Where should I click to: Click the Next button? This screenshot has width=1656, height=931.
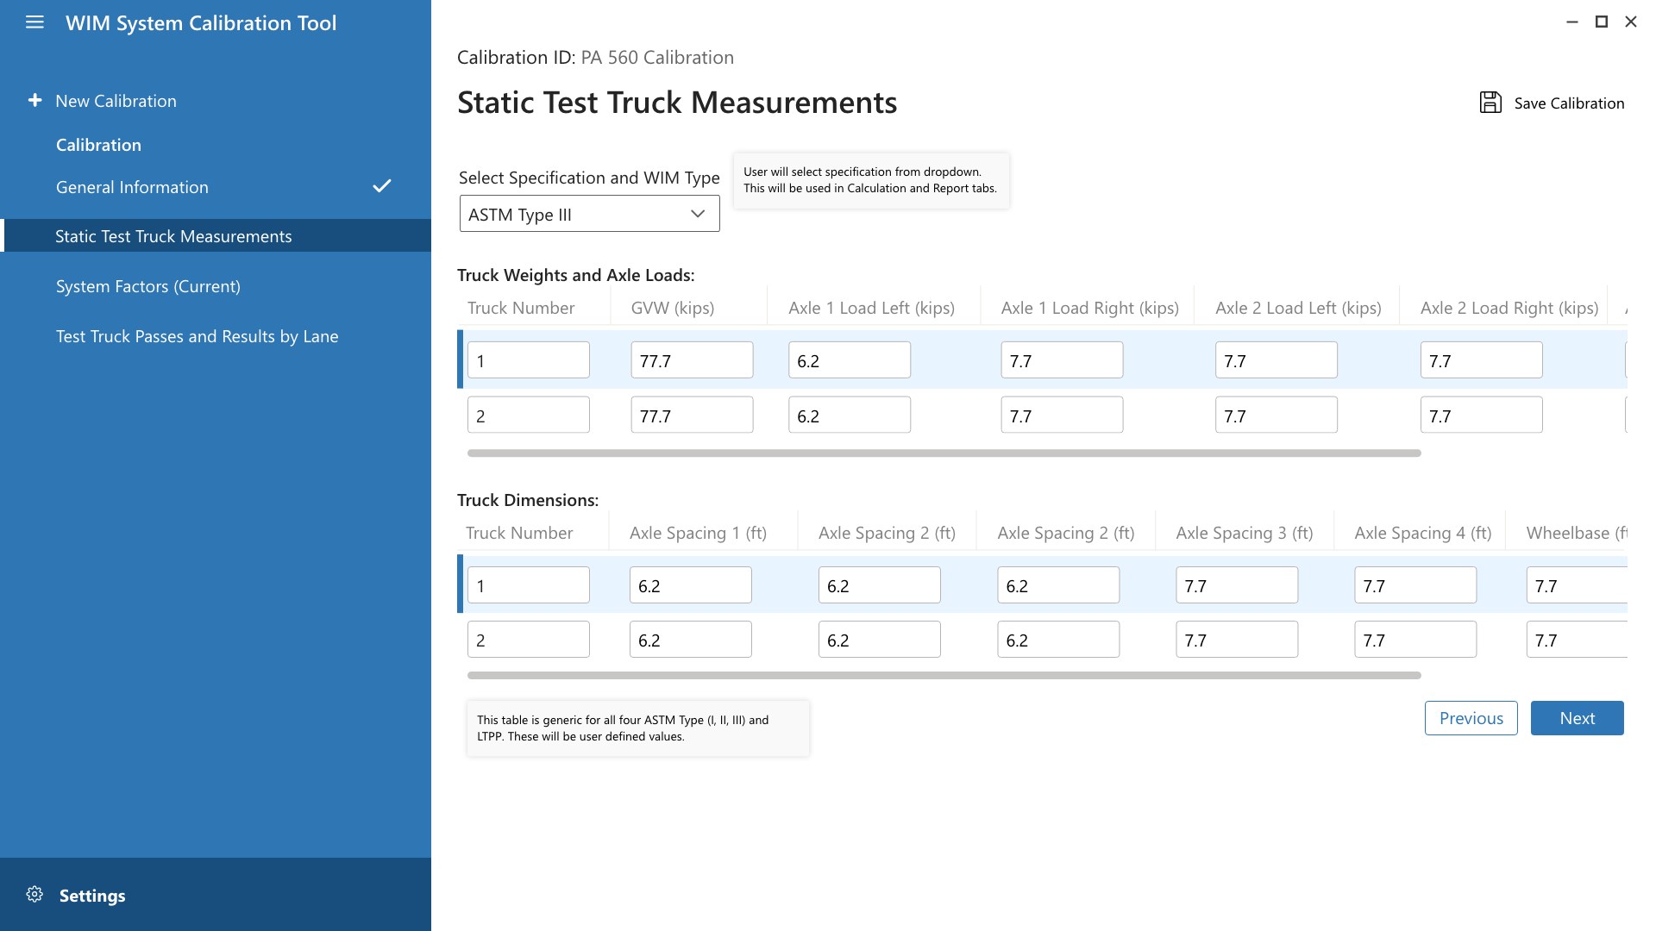click(1577, 718)
